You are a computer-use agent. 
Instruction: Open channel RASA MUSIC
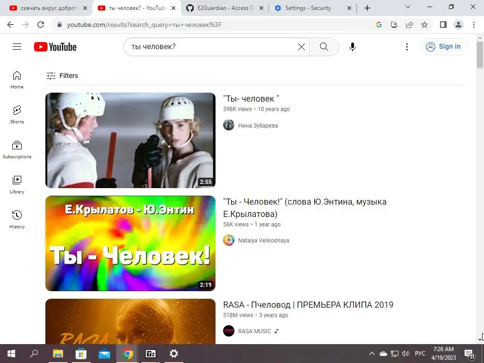coord(255,331)
